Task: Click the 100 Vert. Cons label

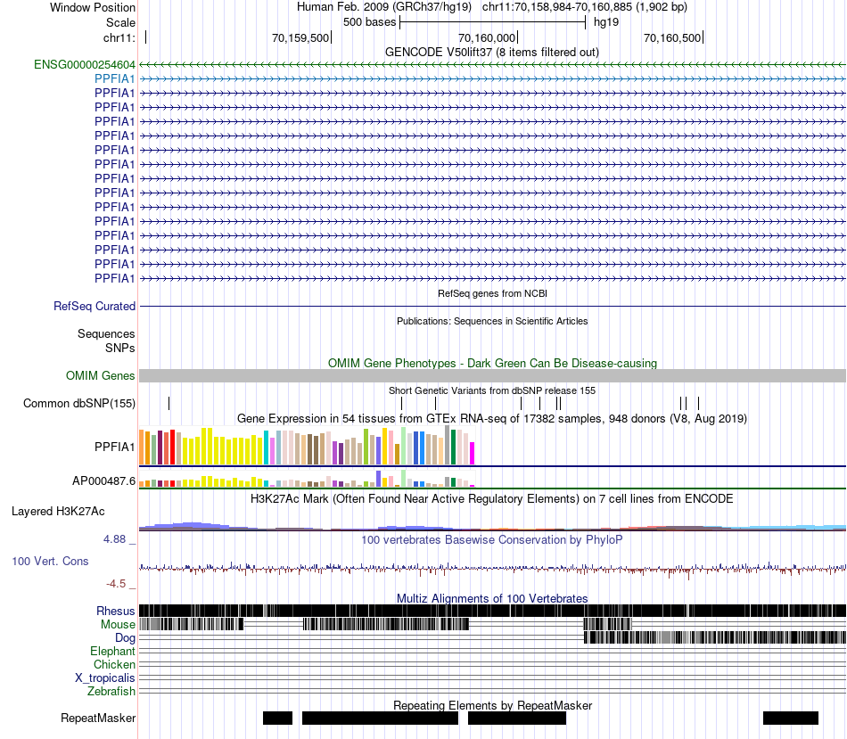Action: click(50, 562)
